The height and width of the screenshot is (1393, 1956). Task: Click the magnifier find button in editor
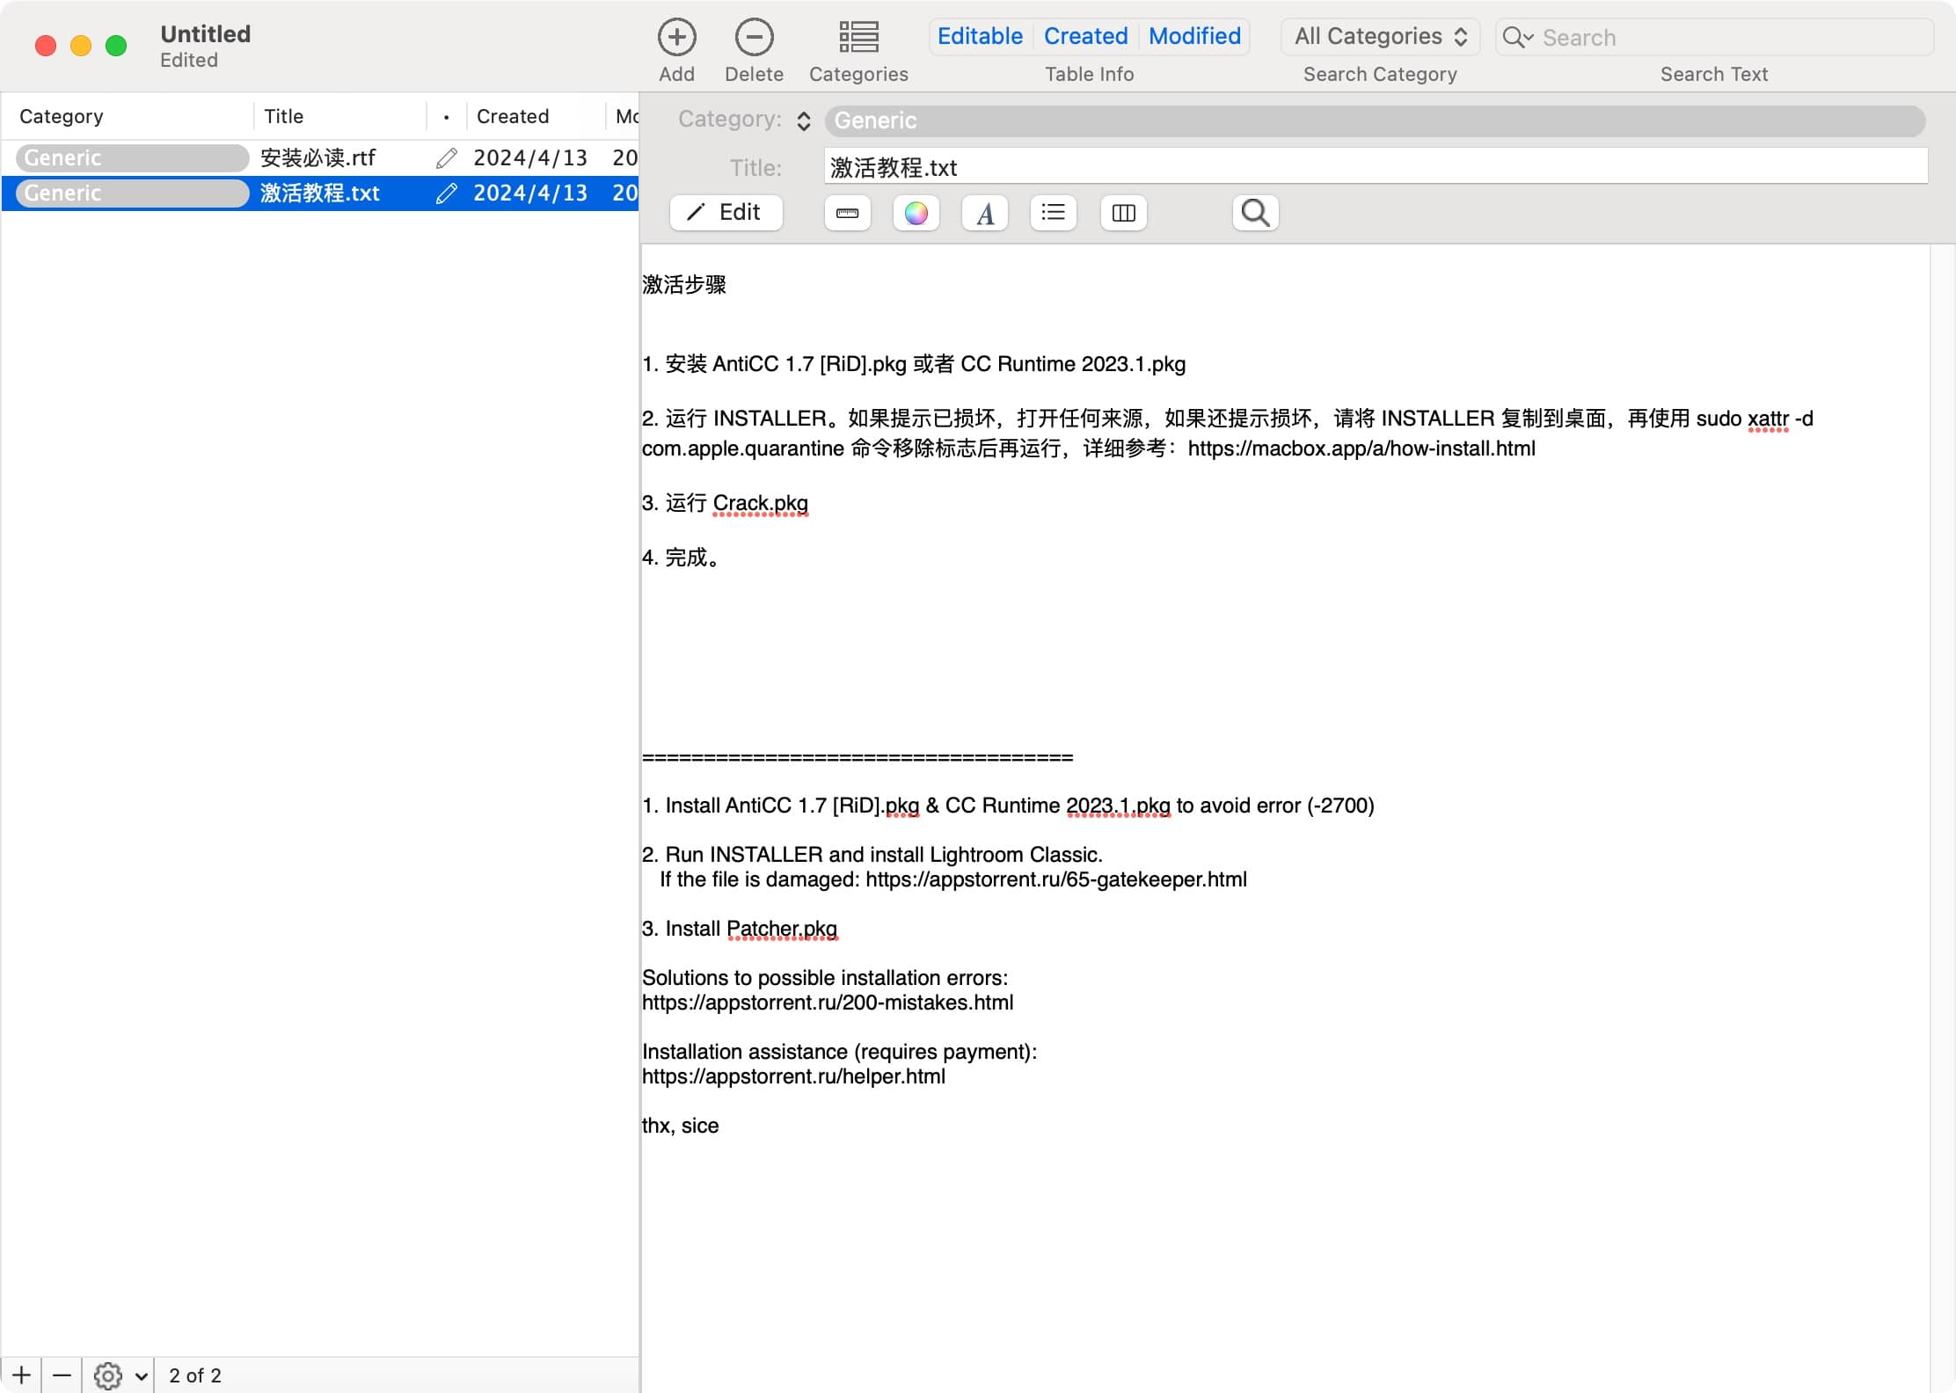(1255, 213)
